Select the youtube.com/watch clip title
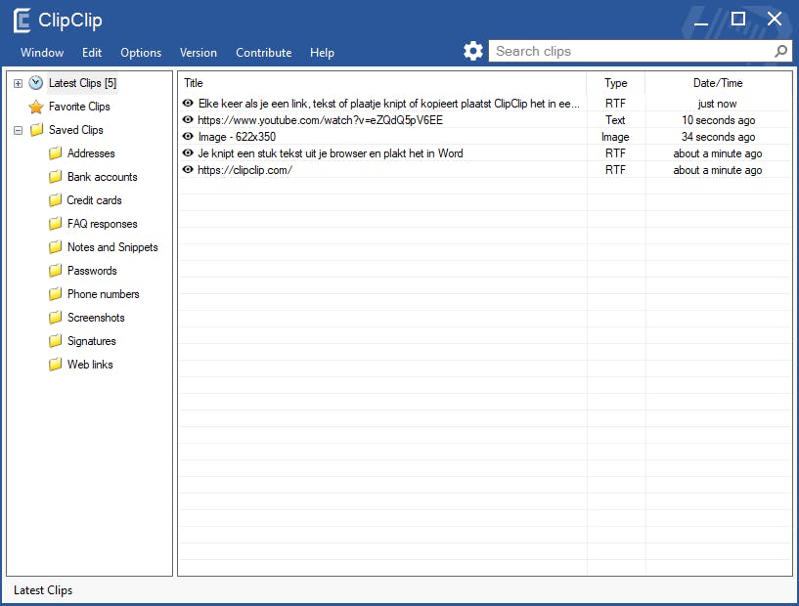Image resolution: width=799 pixels, height=606 pixels. [320, 120]
